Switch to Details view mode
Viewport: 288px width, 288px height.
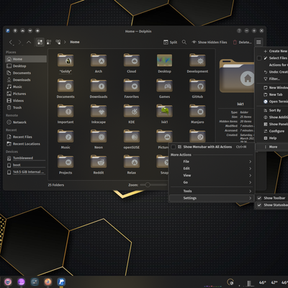pos(58,42)
